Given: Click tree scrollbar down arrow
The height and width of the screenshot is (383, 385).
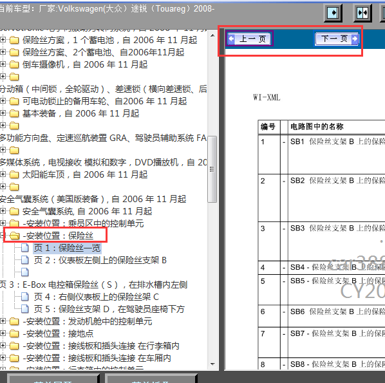Looking at the screenshot, I should pyautogui.click(x=212, y=364).
